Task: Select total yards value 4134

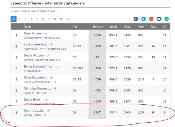Action: [x=97, y=68]
